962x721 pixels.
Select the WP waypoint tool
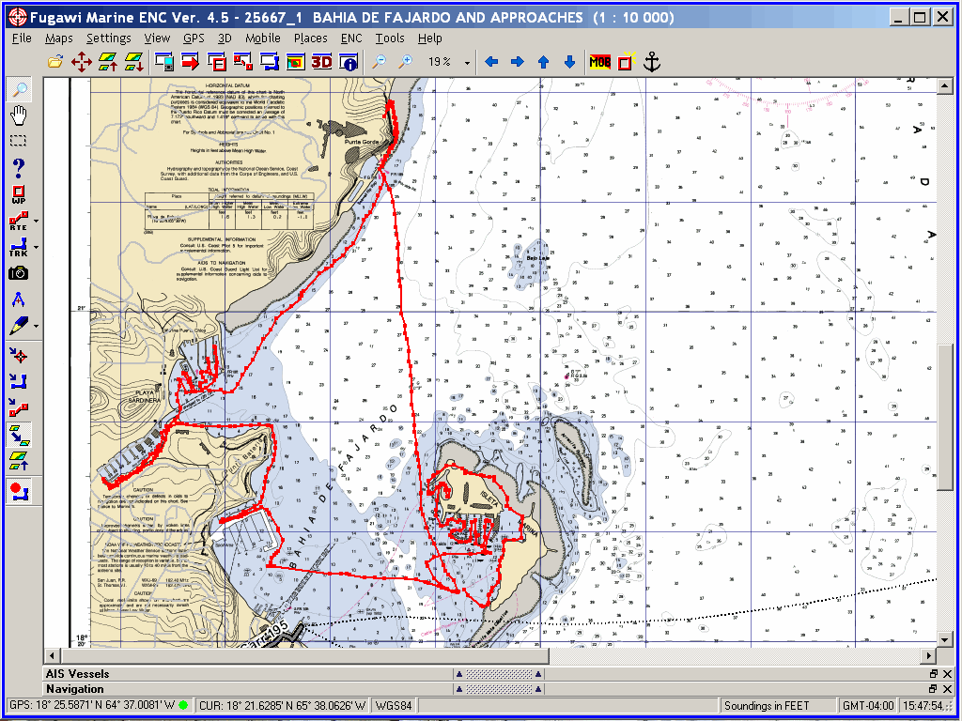click(19, 195)
